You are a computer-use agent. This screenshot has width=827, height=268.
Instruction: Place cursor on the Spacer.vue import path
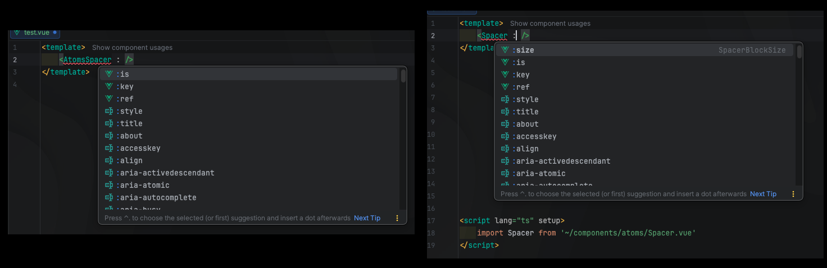tap(628, 233)
